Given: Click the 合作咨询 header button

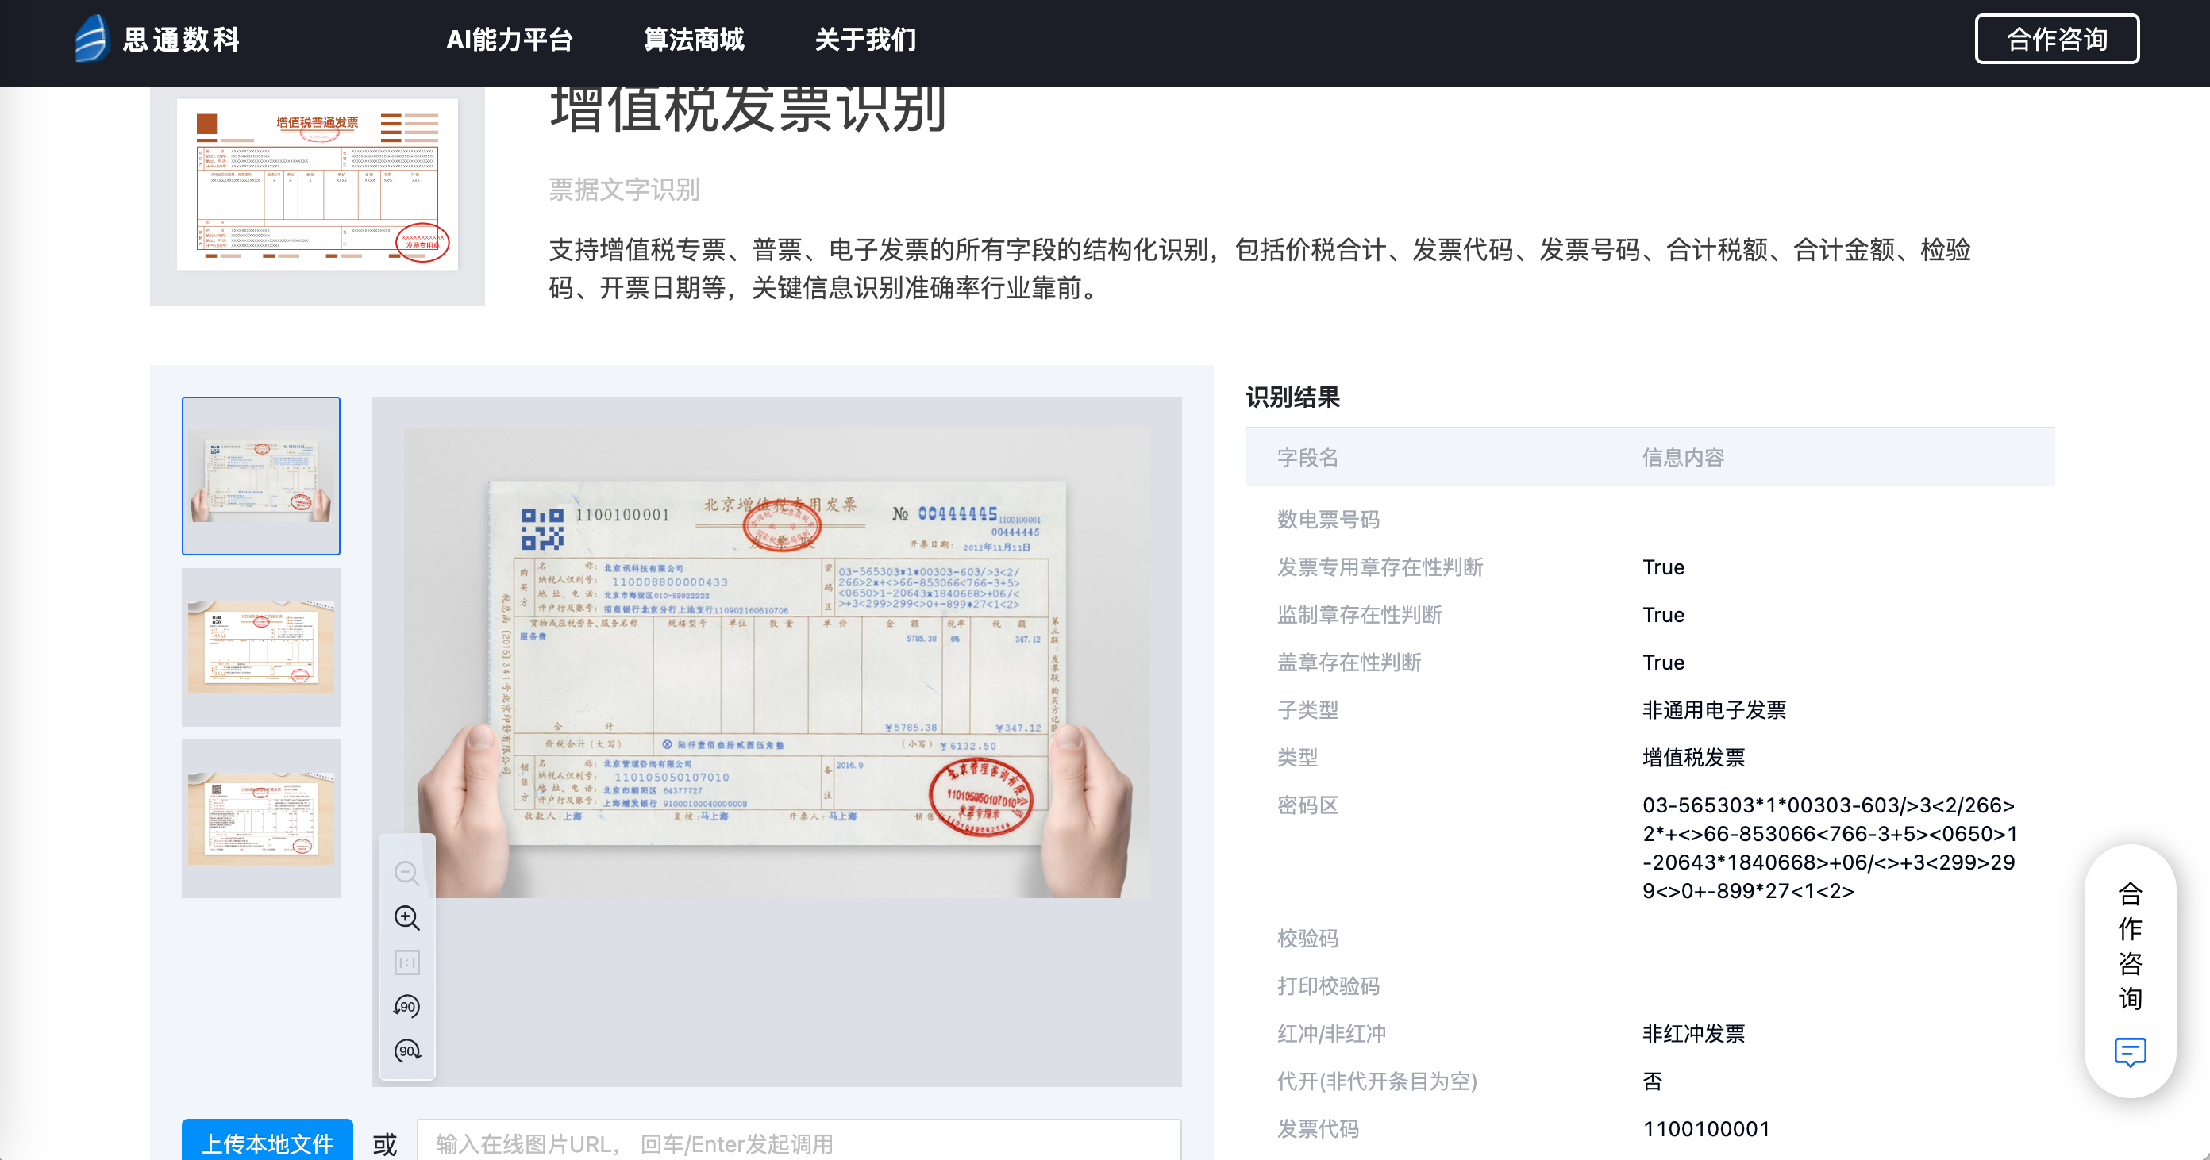Looking at the screenshot, I should 2057,40.
